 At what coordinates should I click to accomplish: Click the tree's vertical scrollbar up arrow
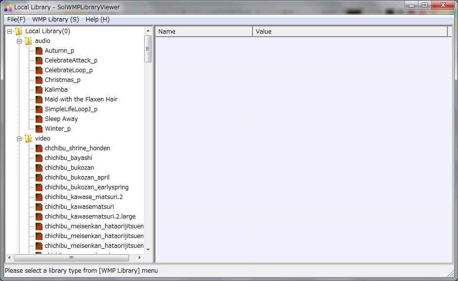click(148, 31)
